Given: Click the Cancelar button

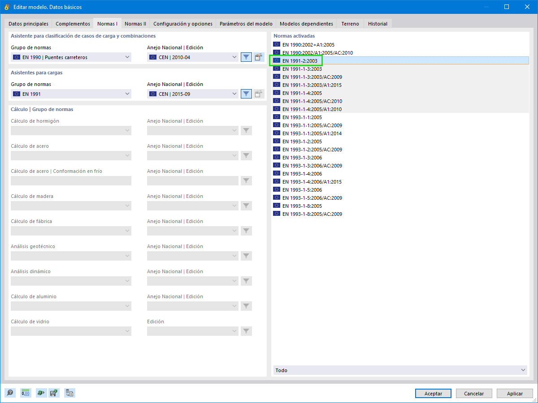Looking at the screenshot, I should point(474,394).
